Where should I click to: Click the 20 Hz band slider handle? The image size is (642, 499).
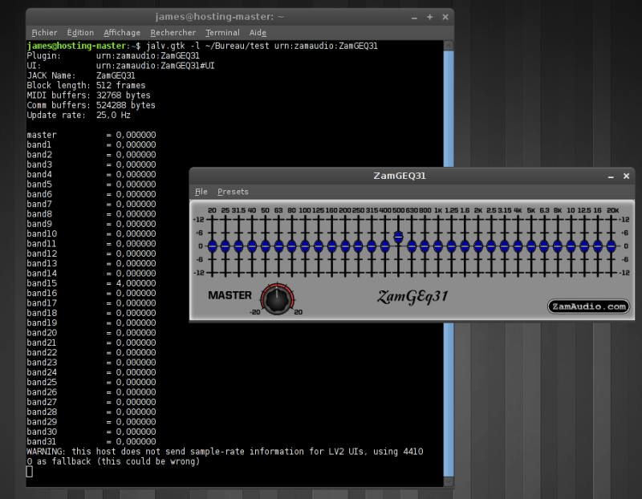[x=212, y=246]
